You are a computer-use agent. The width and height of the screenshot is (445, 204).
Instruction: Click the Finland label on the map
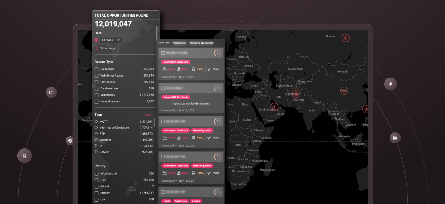241,37
